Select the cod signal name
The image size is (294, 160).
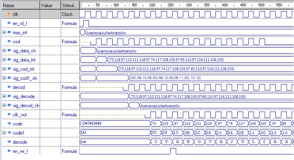coord(16,42)
